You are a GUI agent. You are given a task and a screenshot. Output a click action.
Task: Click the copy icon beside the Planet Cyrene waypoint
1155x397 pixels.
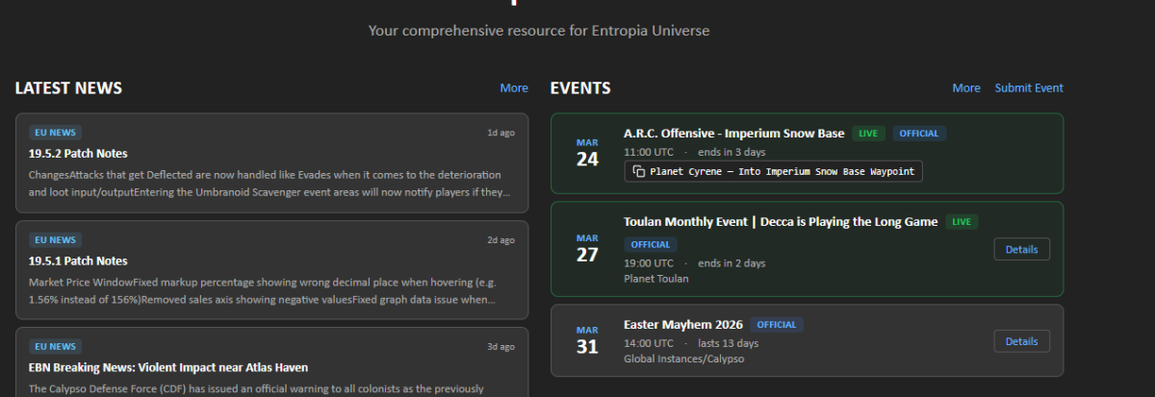pos(639,172)
